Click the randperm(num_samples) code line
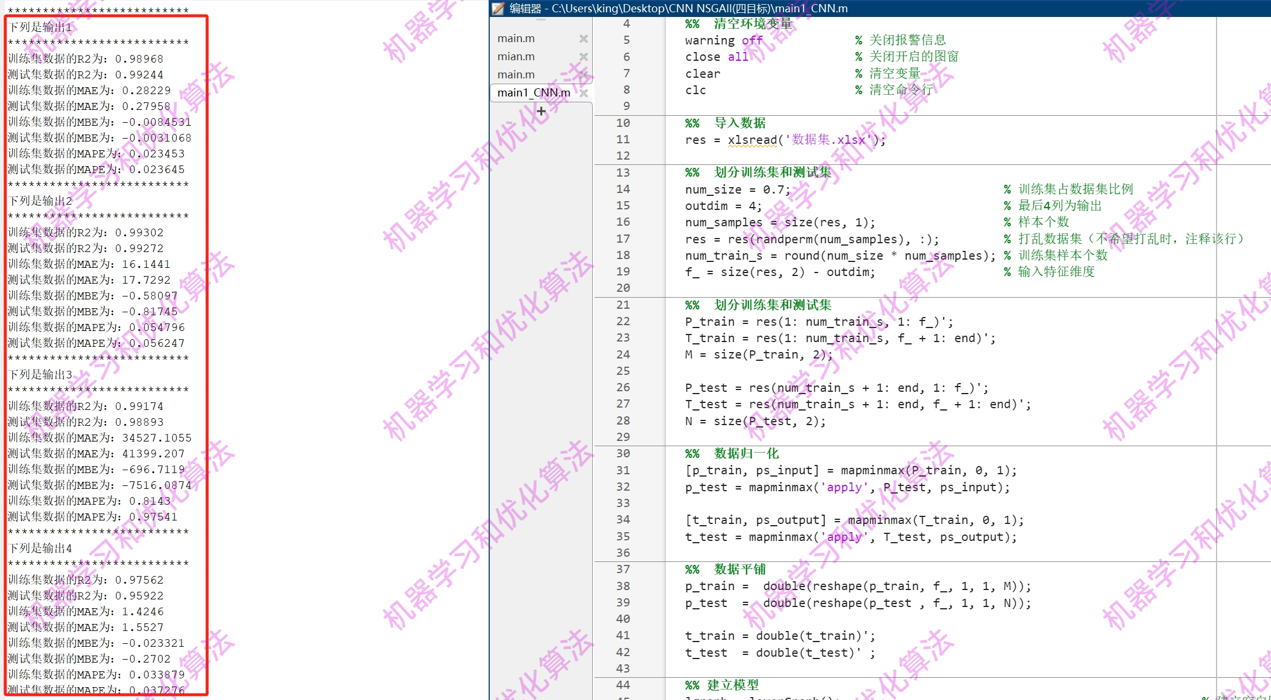Screen dimensions: 1271x700 (x=812, y=239)
